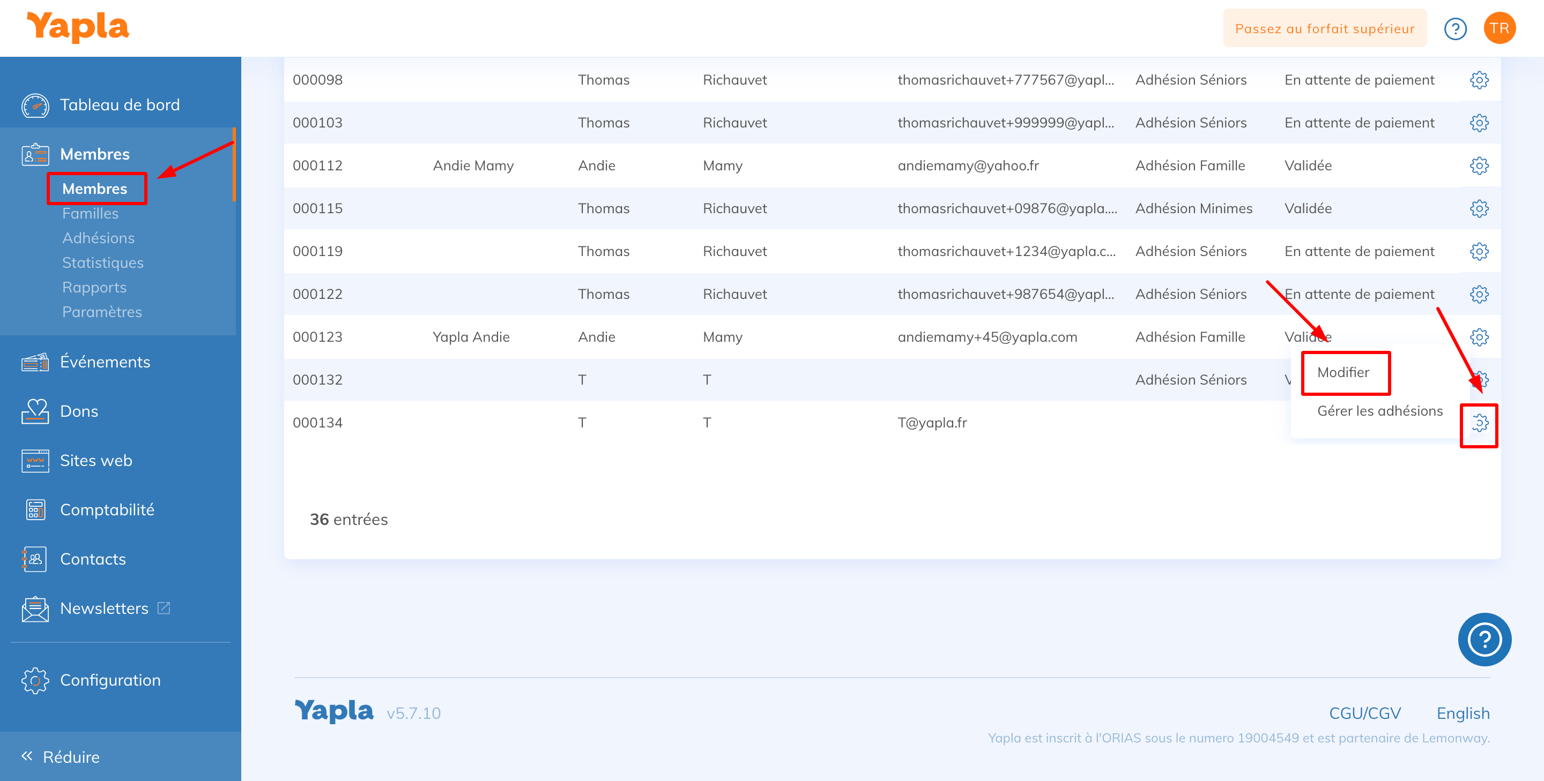This screenshot has width=1544, height=781.
Task: Open the Dons heart icon
Action: (35, 411)
